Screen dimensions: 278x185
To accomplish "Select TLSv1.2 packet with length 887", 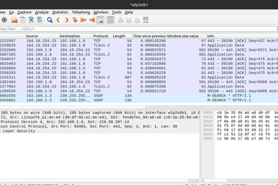I will tap(139, 77).
